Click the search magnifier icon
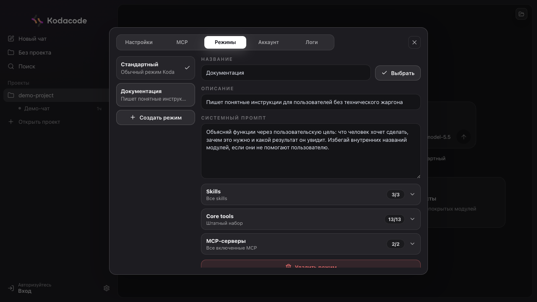 click(x=11, y=66)
